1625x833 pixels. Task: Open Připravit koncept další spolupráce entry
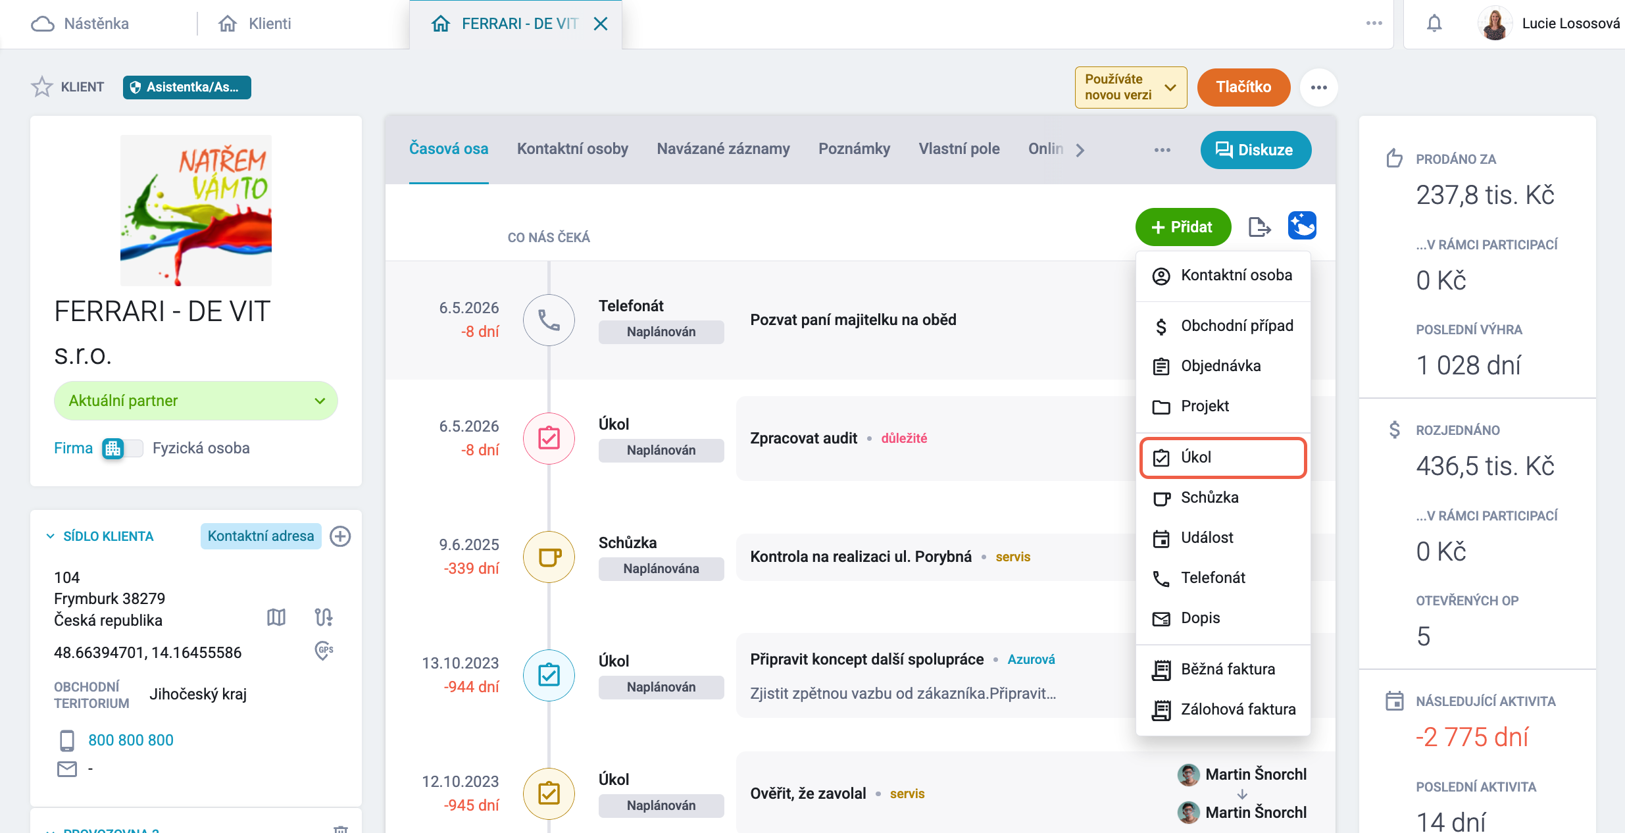click(x=867, y=659)
